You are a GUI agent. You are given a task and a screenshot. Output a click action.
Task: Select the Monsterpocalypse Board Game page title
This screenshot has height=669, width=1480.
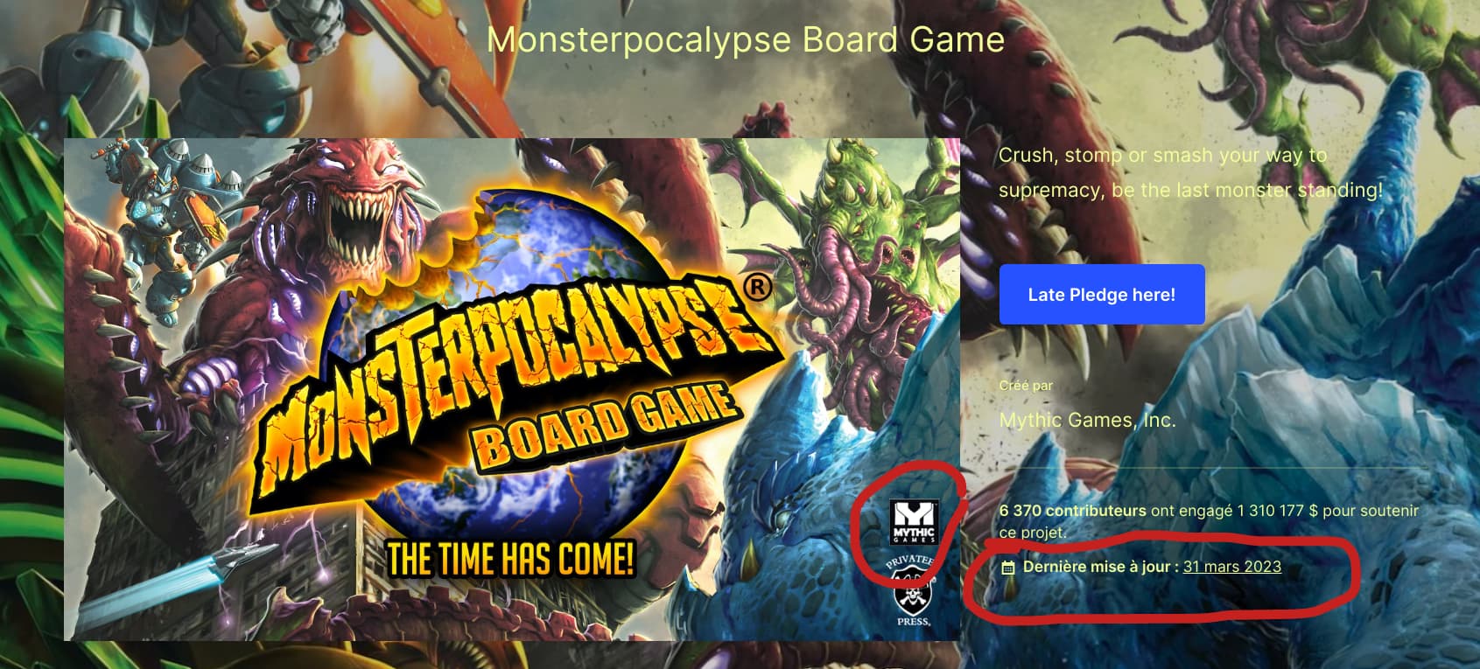tap(746, 40)
